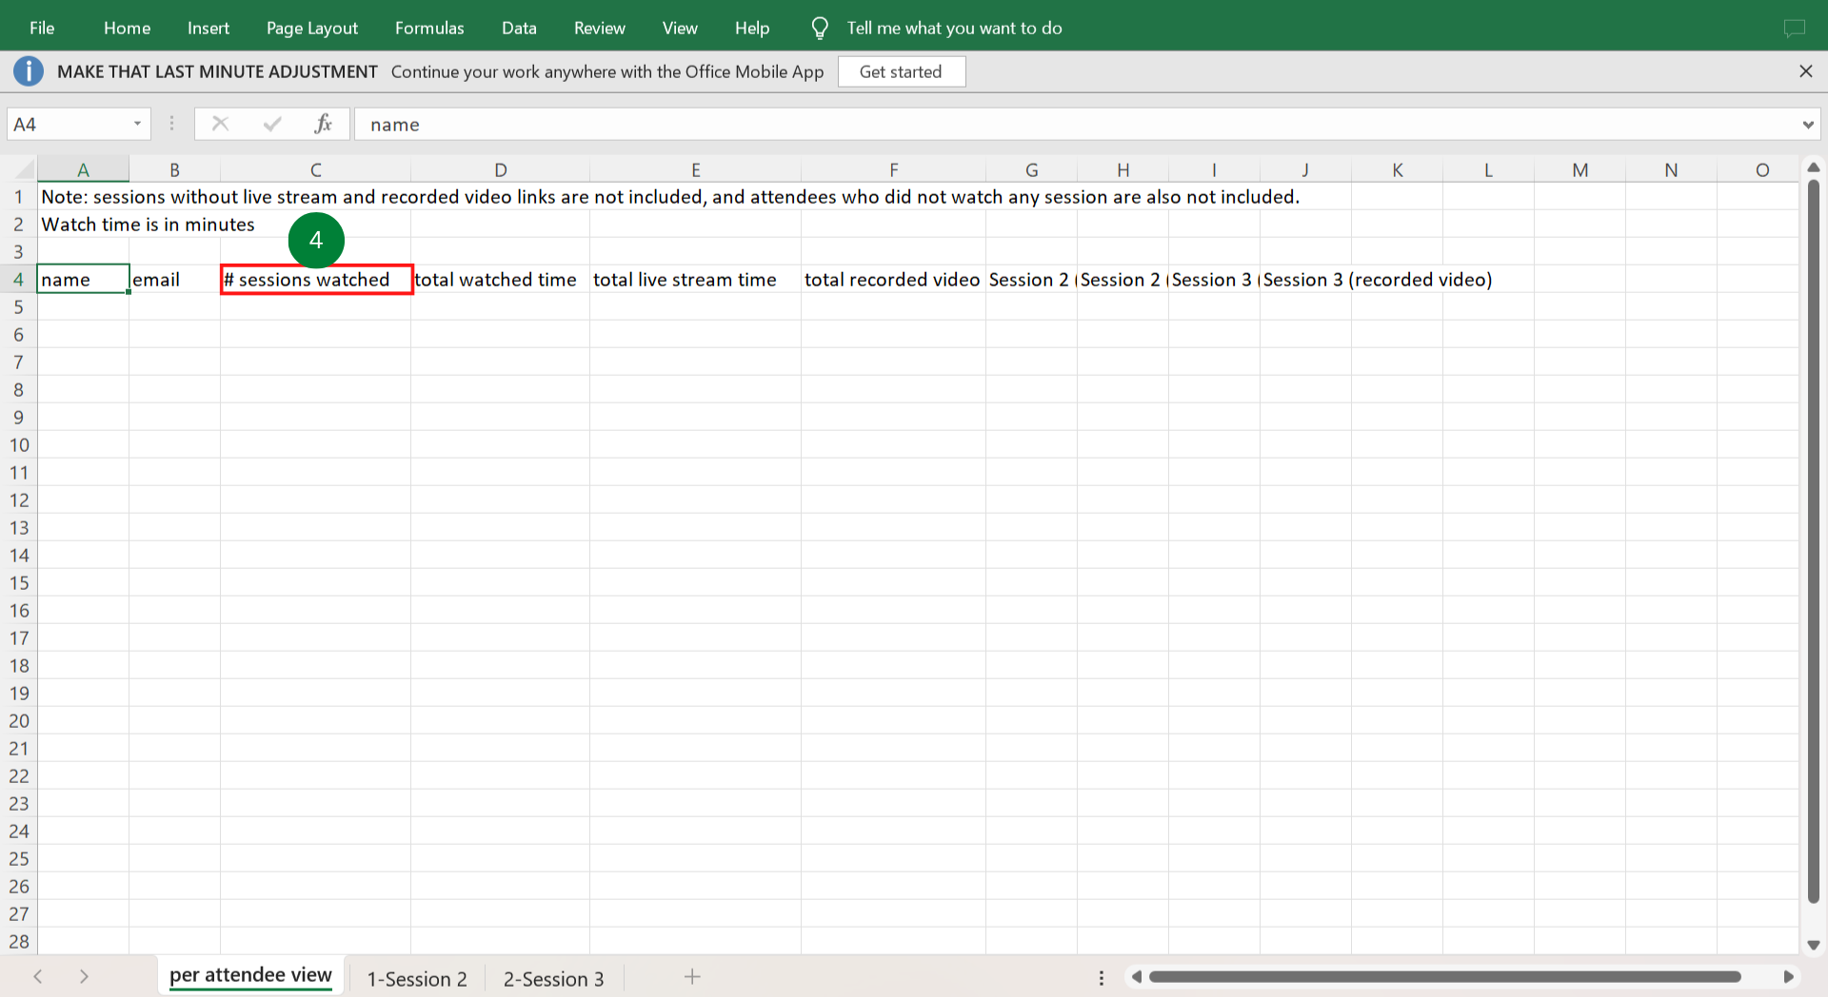1828x997 pixels.
Task: Click the cancel entry X icon
Action: coord(220,124)
